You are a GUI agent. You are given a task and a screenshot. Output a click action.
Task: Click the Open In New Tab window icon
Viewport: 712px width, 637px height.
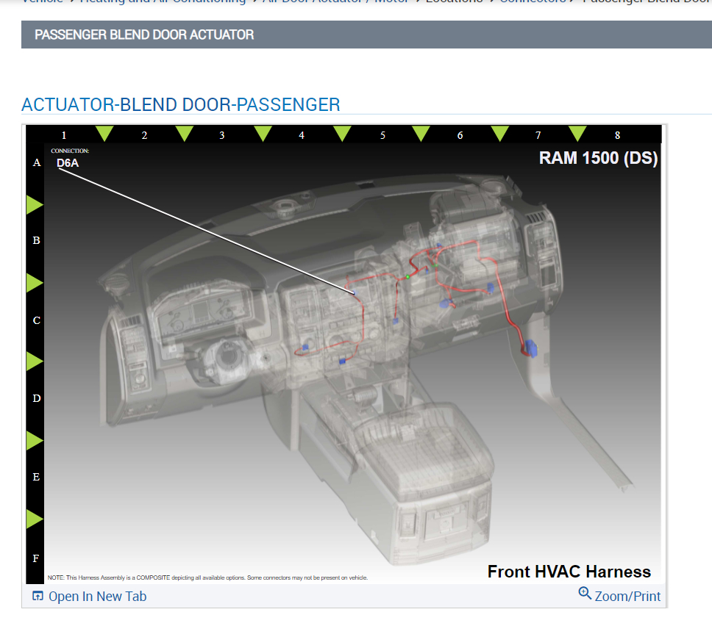(38, 596)
